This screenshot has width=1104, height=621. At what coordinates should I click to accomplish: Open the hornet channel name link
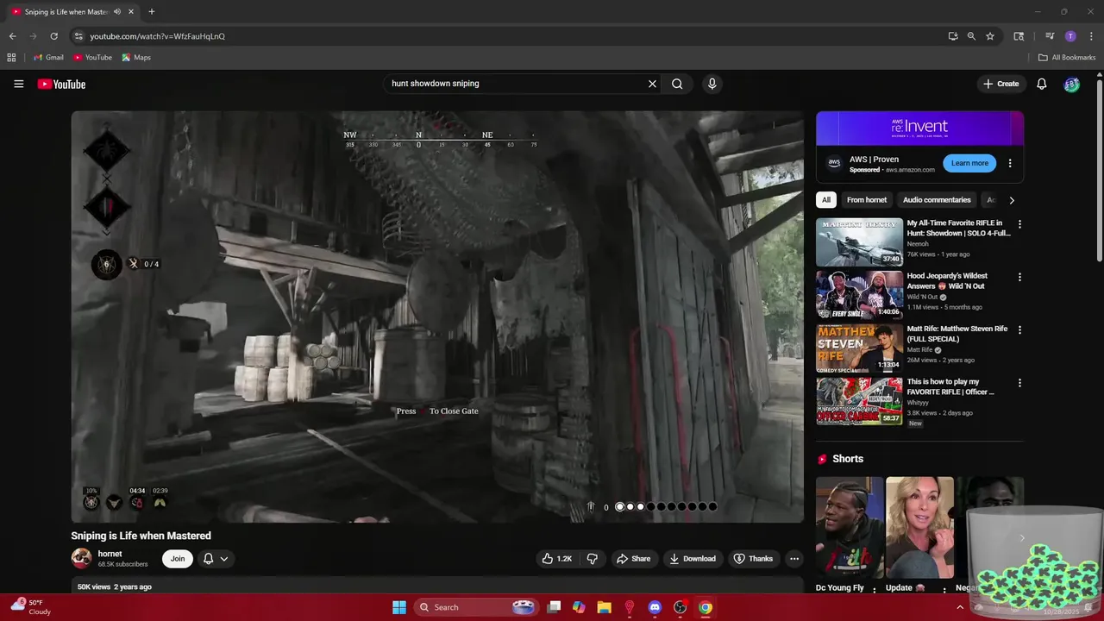[x=110, y=554]
